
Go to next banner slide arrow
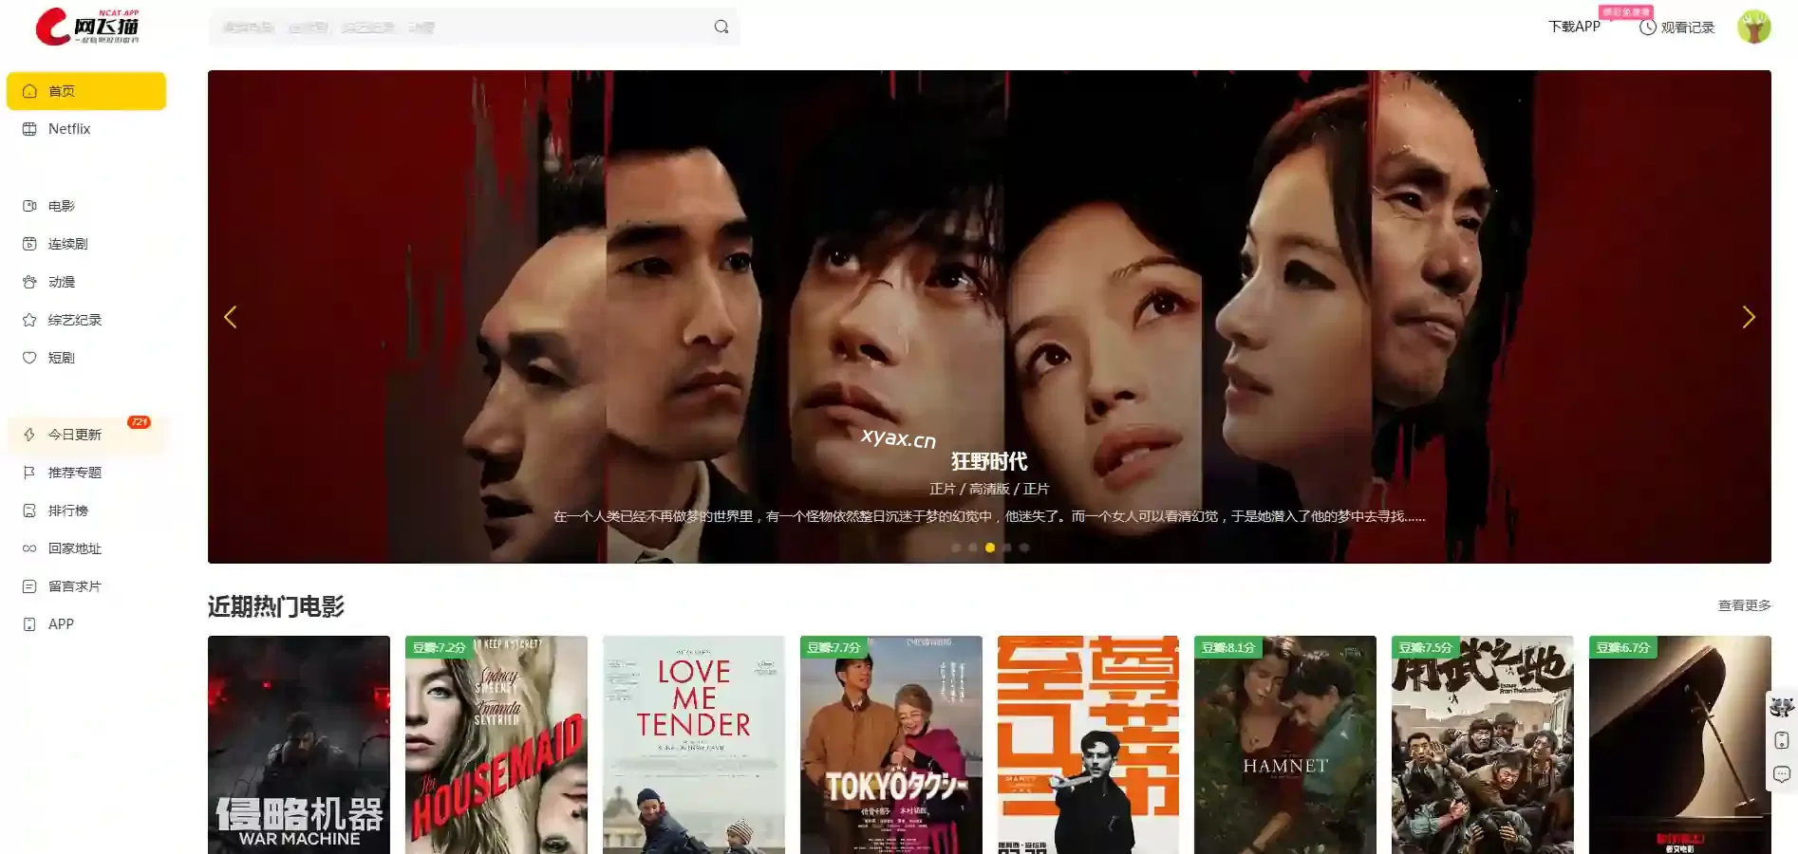[x=1748, y=317]
